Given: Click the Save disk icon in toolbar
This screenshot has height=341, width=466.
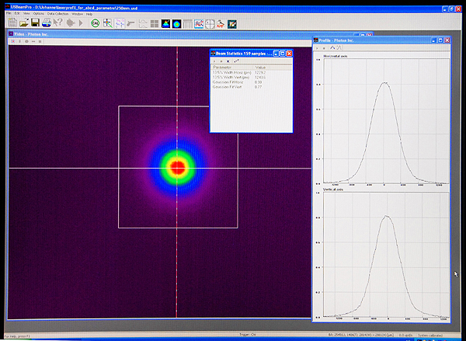Looking at the screenshot, I should click(36, 24).
